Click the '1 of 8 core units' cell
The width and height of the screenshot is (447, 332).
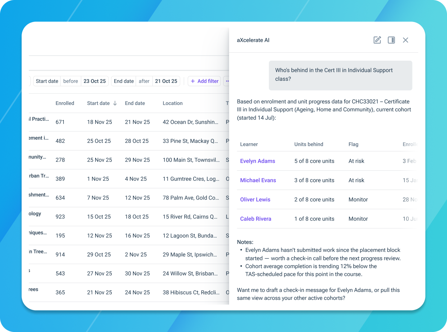314,219
